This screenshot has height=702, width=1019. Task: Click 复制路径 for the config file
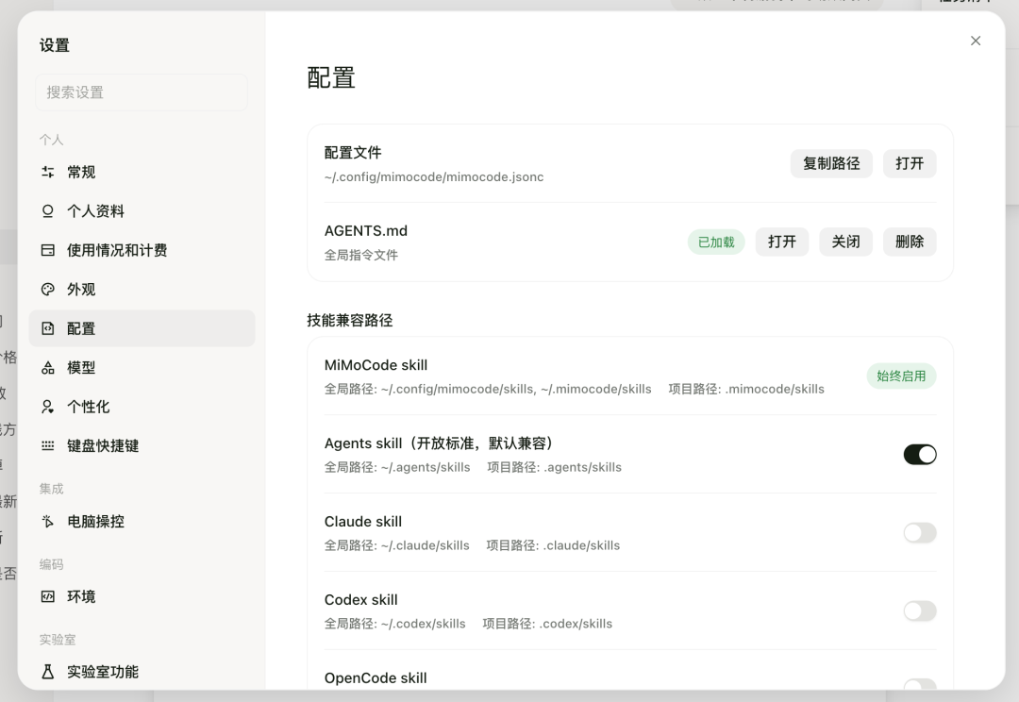(x=831, y=164)
